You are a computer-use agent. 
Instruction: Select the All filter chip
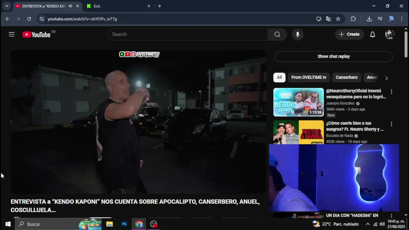point(279,77)
